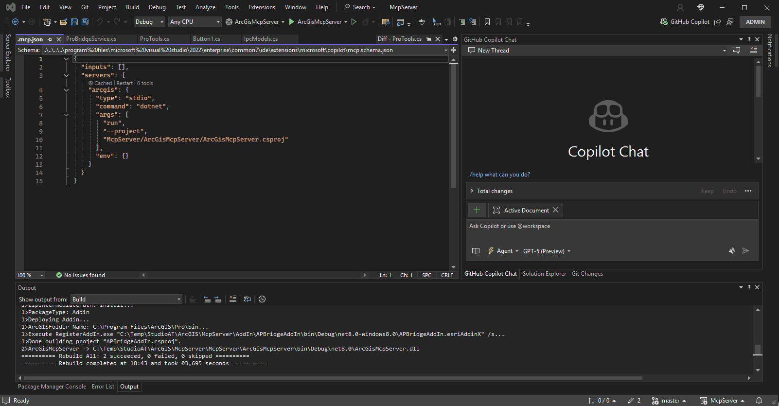Click the Output panel vertical scrollbar thumb
Screen dimensions: 779x406
758,350
